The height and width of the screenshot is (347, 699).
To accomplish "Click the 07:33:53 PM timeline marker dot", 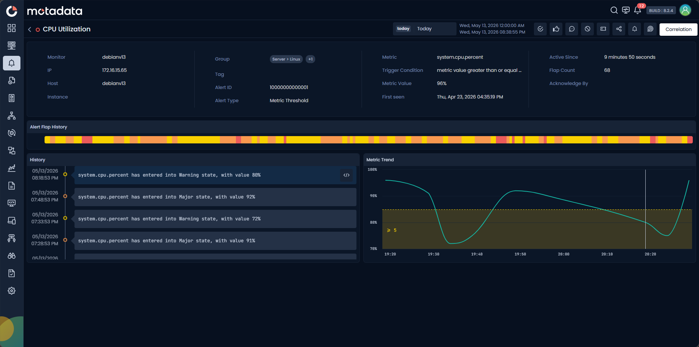I will (x=65, y=218).
